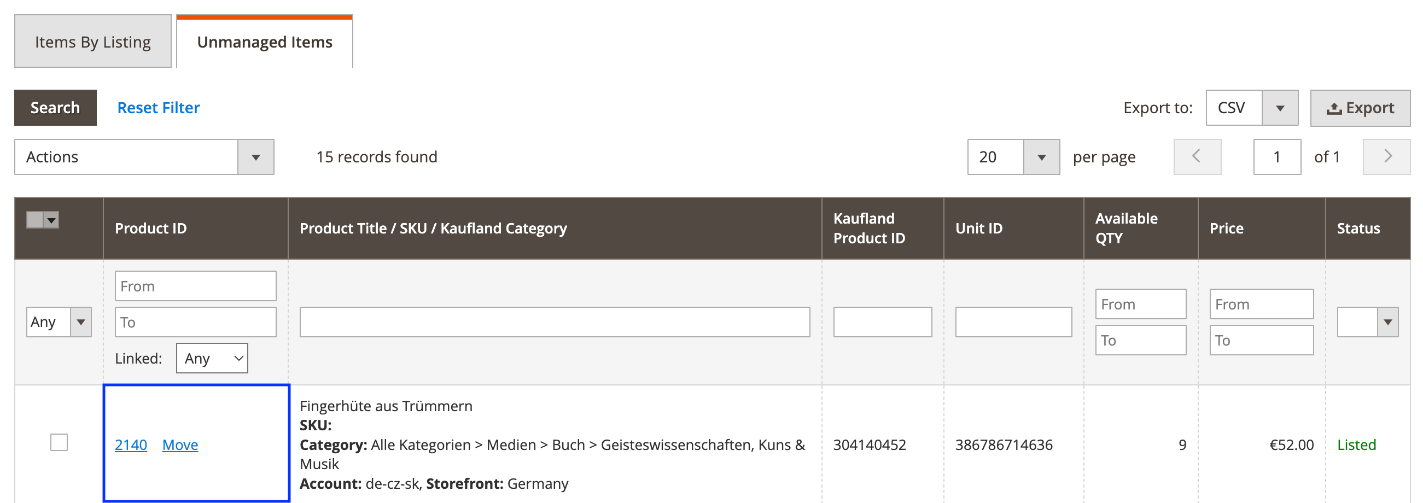Screen dimensions: 1423x503
Task: Change the 20 per page dropdown
Action: click(1013, 157)
